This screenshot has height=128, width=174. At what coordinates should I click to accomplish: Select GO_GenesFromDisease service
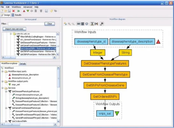pyautogui.click(x=38, y=40)
